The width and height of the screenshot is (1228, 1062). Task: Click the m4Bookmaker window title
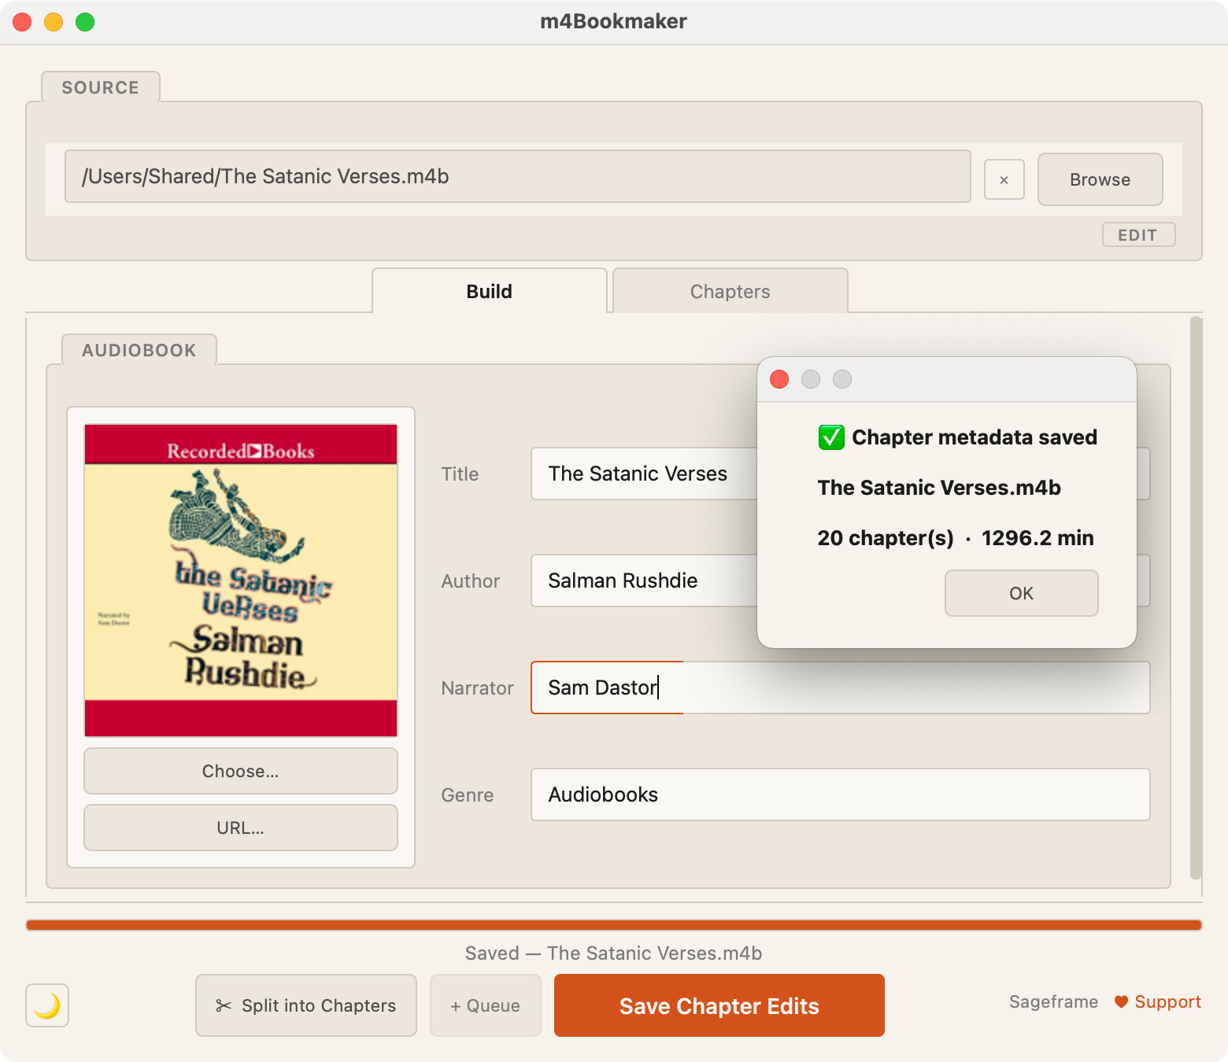[x=614, y=21]
